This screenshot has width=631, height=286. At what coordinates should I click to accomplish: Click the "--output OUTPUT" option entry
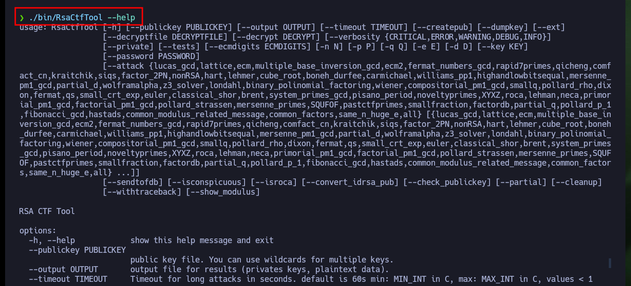coord(63,269)
